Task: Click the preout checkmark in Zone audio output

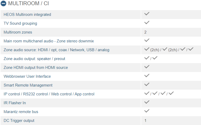Action: (x=155, y=58)
